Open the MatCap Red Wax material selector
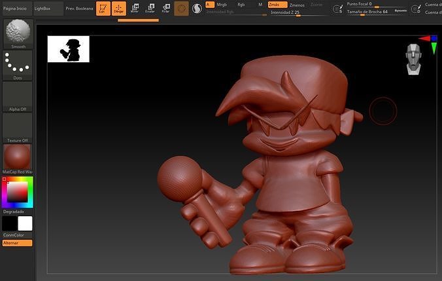 click(x=18, y=159)
